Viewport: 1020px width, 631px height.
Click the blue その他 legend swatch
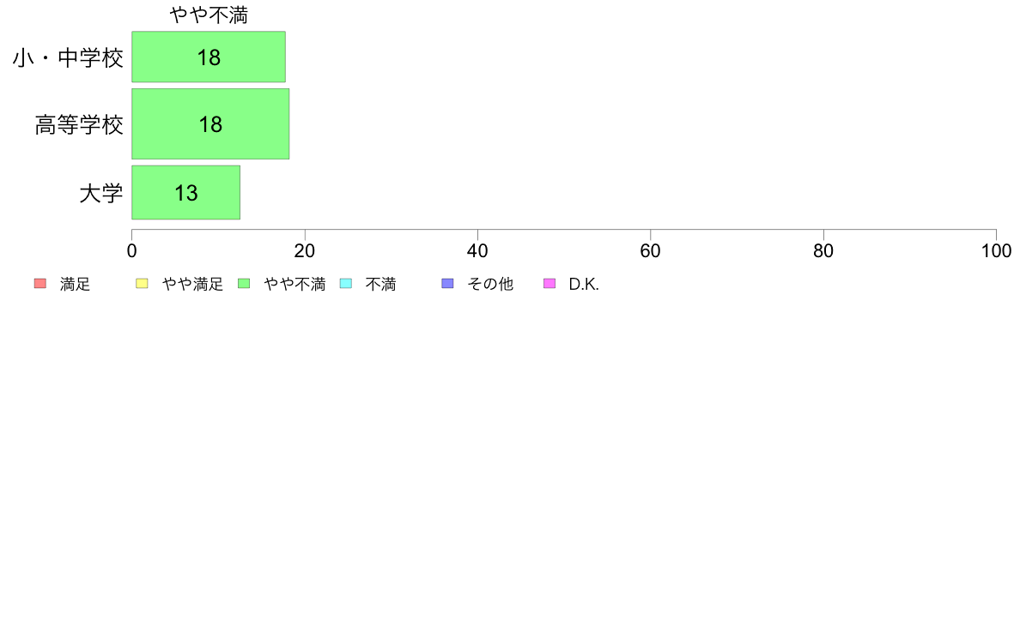[447, 283]
